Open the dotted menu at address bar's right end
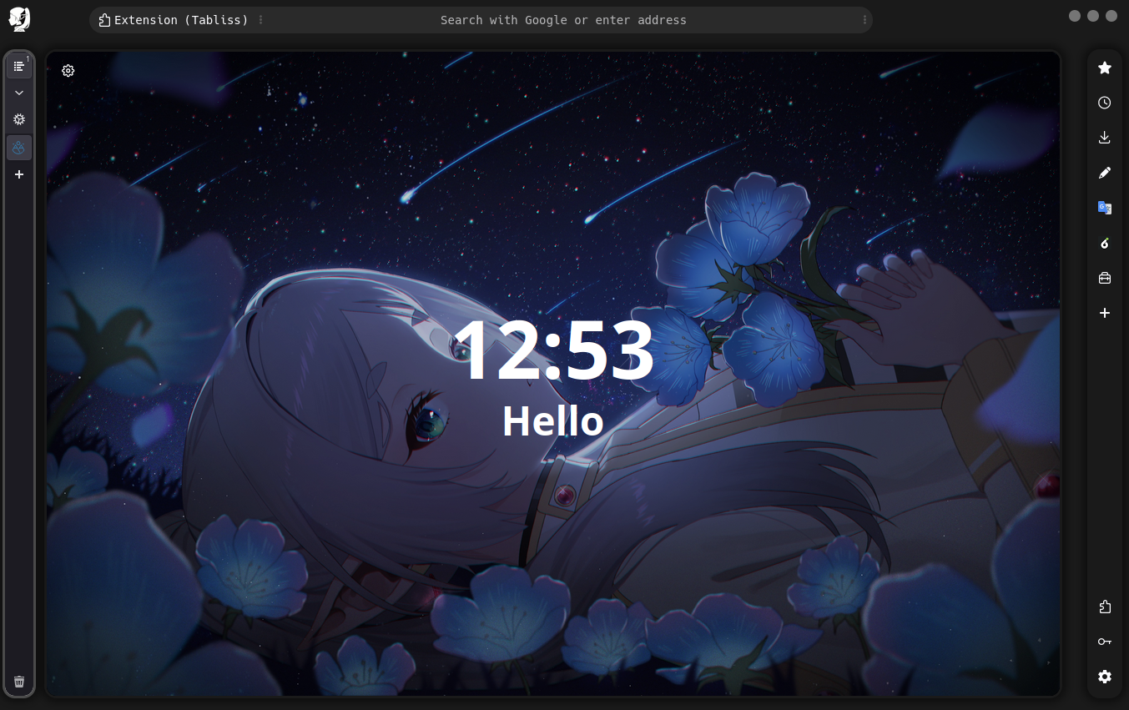This screenshot has height=710, width=1129. point(864,20)
